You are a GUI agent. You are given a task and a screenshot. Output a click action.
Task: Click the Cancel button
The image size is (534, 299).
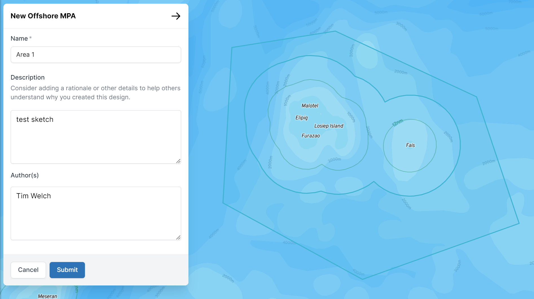click(x=28, y=270)
